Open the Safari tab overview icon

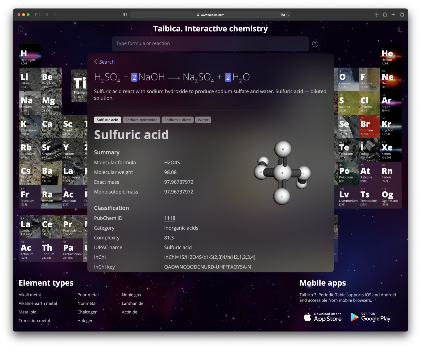pos(402,15)
